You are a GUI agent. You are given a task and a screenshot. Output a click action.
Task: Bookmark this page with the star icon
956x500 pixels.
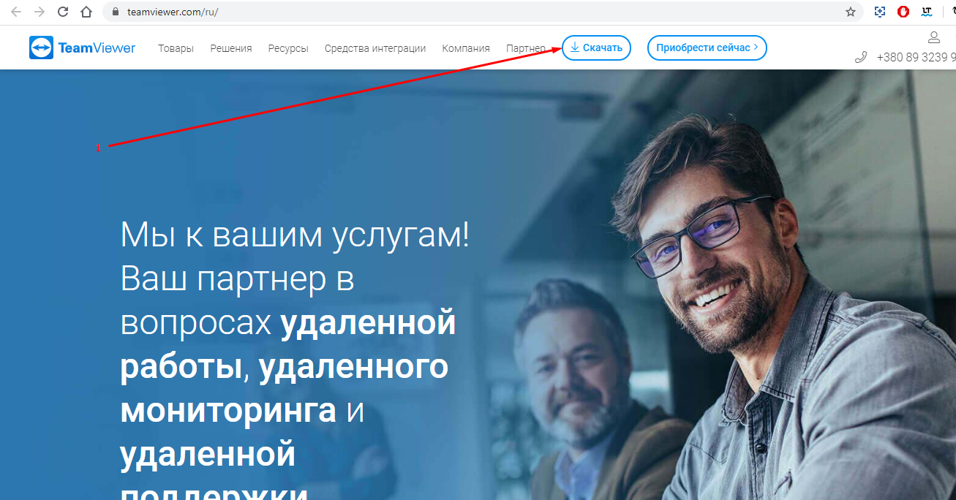[x=850, y=12]
